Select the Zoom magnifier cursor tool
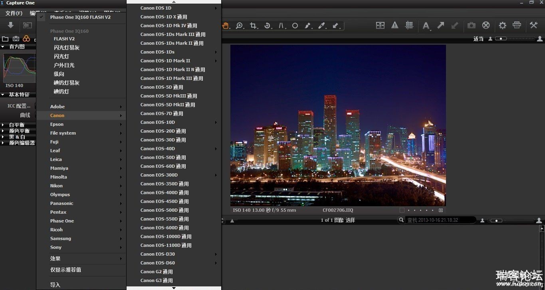 tap(239, 26)
